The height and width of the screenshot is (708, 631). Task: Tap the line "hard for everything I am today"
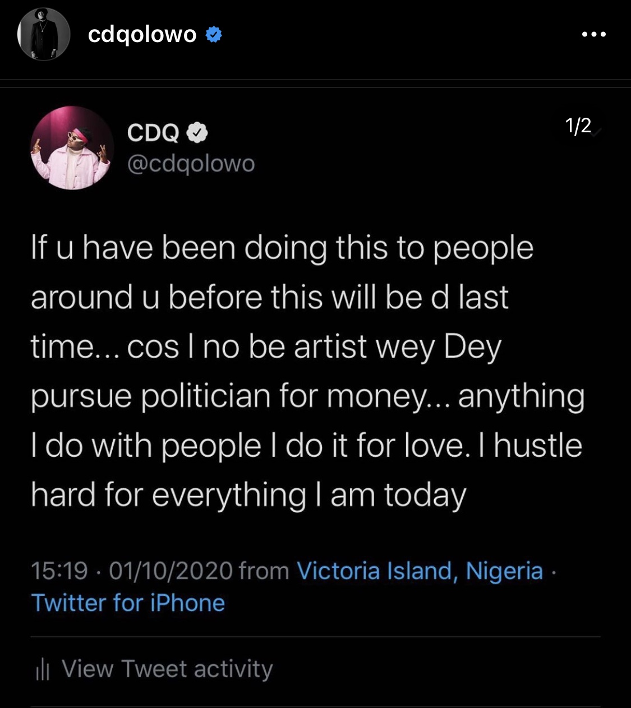click(248, 496)
